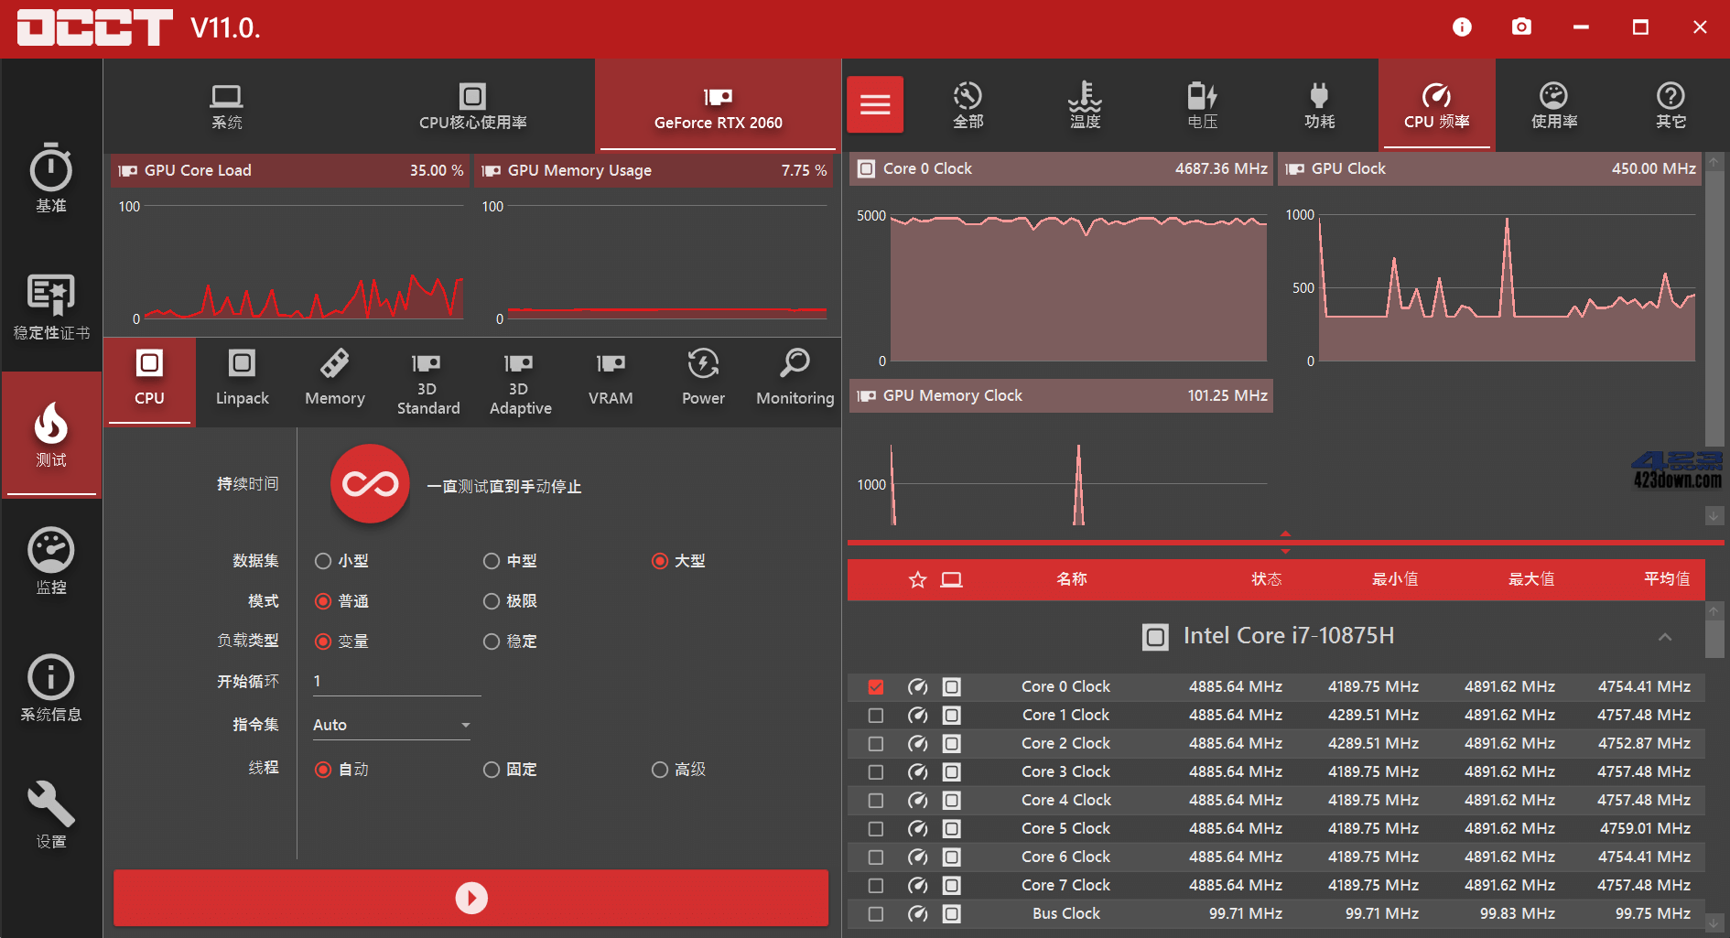Start the test with the play button

pos(470,897)
